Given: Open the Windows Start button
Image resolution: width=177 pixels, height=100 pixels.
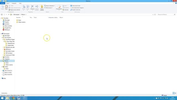Looking at the screenshot, I should point(2,98).
